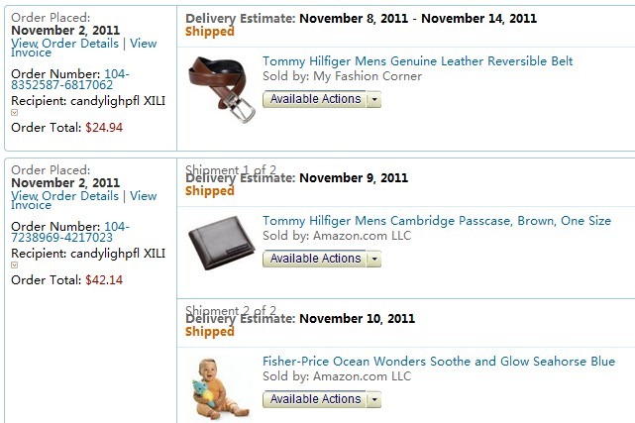Image resolution: width=635 pixels, height=423 pixels.
Task: Click the Cambridge Passcase wallet product image
Action: pyautogui.click(x=220, y=239)
